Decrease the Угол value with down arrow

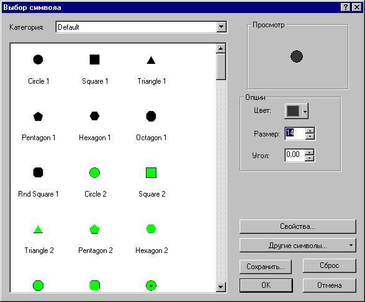coord(309,158)
